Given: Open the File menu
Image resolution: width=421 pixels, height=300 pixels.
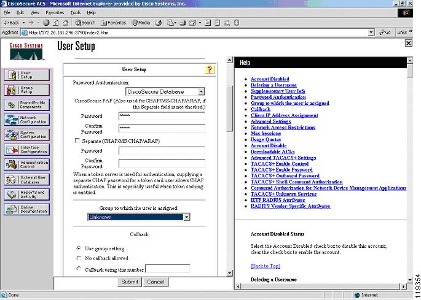Looking at the screenshot, I should [x=7, y=13].
